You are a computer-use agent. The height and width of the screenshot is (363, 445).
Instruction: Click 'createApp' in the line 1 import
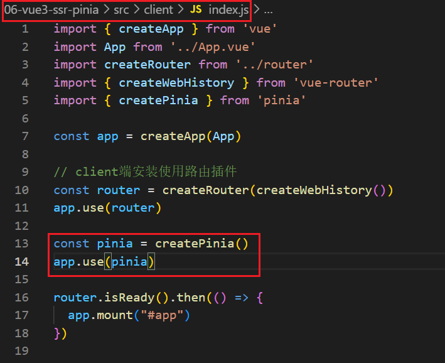click(x=151, y=29)
